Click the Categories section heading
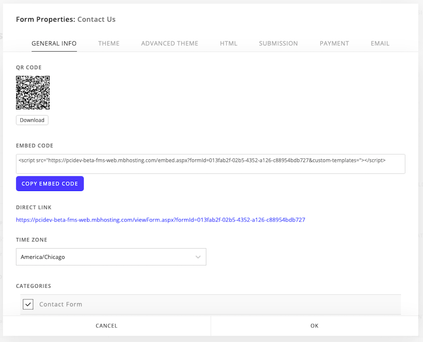This screenshot has width=423, height=342. click(x=34, y=286)
